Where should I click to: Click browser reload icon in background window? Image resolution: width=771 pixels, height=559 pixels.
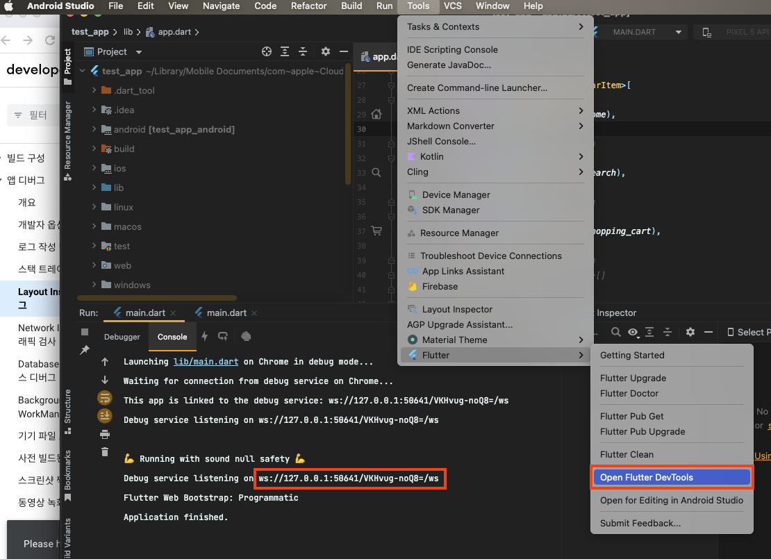[x=49, y=40]
